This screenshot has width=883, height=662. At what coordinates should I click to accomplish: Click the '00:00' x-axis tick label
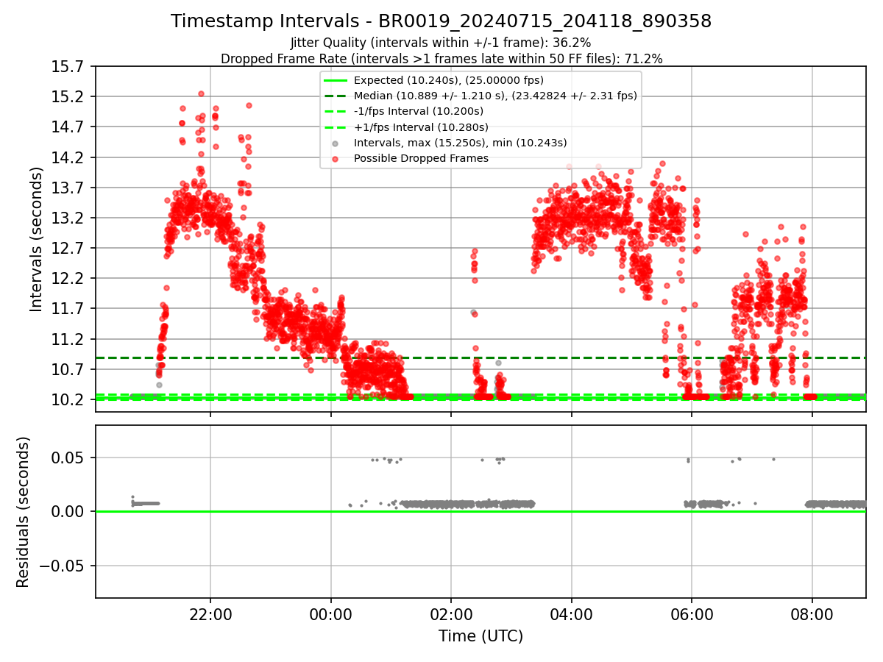[x=330, y=614]
